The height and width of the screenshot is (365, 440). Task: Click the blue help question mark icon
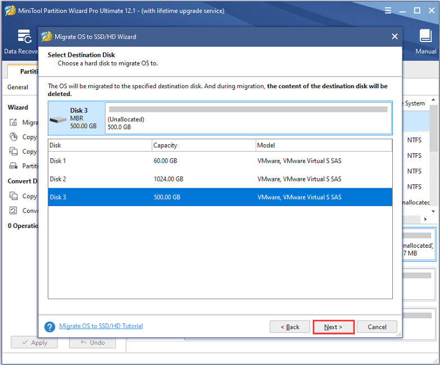(x=49, y=327)
